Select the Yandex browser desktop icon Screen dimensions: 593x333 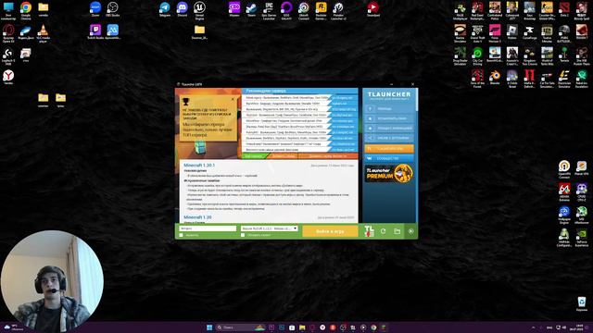(x=8, y=78)
